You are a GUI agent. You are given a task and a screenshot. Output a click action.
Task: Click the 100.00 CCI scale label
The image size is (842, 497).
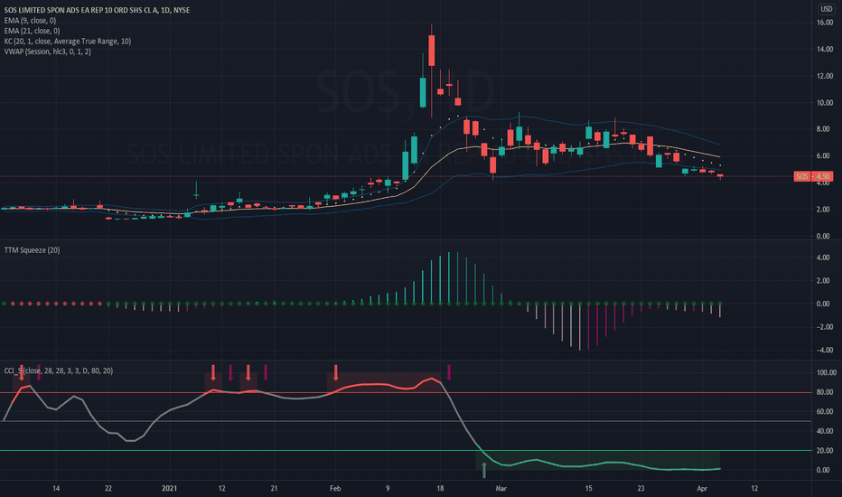(x=826, y=372)
